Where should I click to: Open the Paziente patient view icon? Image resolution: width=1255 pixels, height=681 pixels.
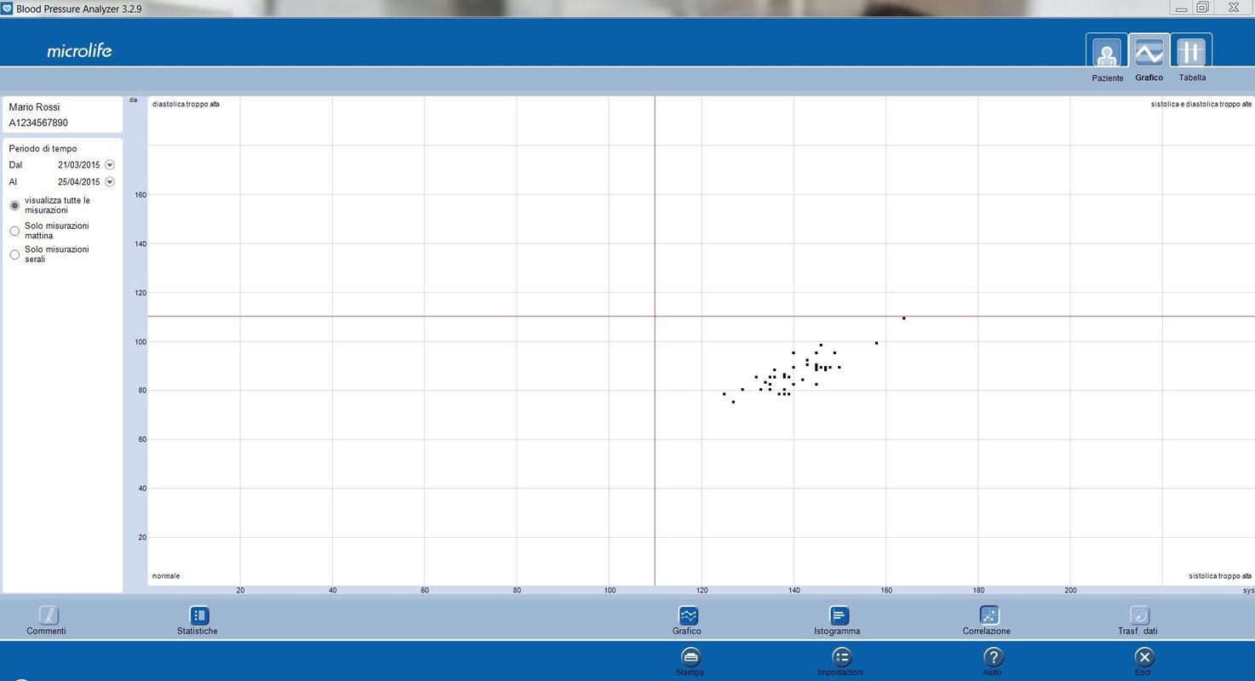coord(1106,54)
